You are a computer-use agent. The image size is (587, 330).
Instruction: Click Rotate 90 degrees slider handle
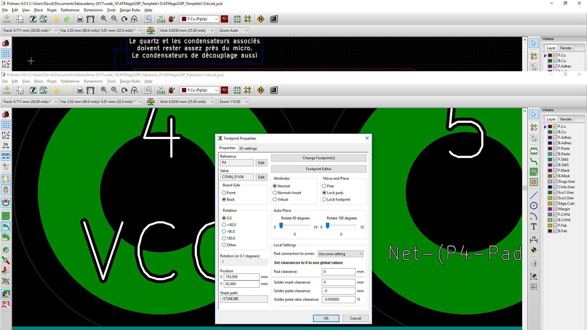281,225
